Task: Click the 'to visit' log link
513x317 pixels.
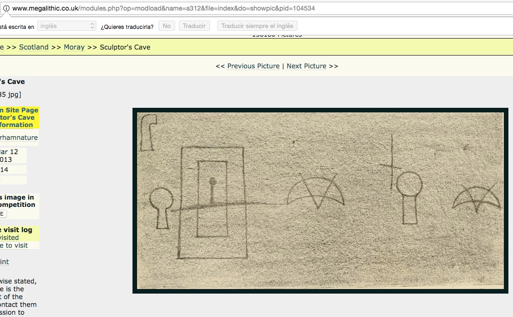Action: [x=14, y=245]
